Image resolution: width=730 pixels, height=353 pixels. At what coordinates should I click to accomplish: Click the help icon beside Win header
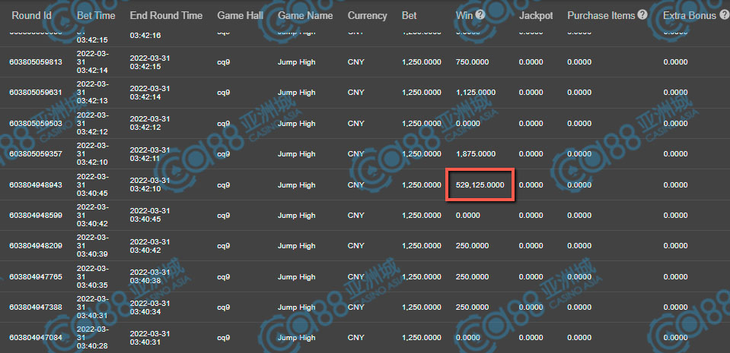(x=480, y=15)
